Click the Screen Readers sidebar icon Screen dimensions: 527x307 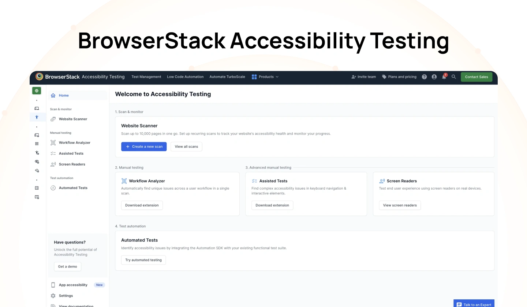53,164
